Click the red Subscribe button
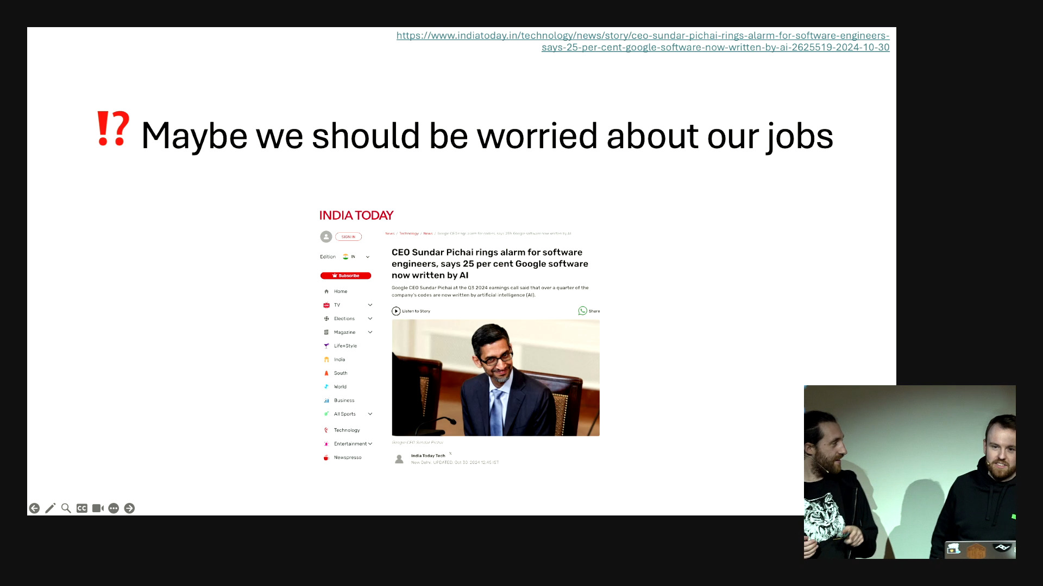1043x586 pixels. coord(345,276)
